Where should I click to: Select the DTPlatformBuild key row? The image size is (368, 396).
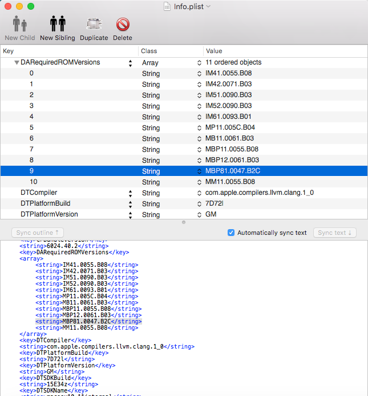pos(46,203)
